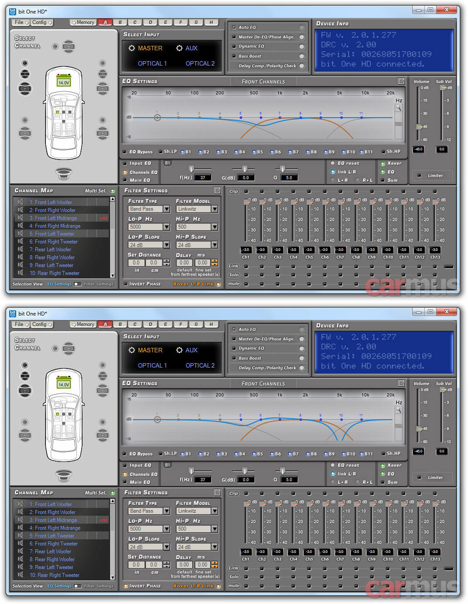Enable Sh.LP in the upper window
Screen dimensions: 468x604
click(x=160, y=152)
